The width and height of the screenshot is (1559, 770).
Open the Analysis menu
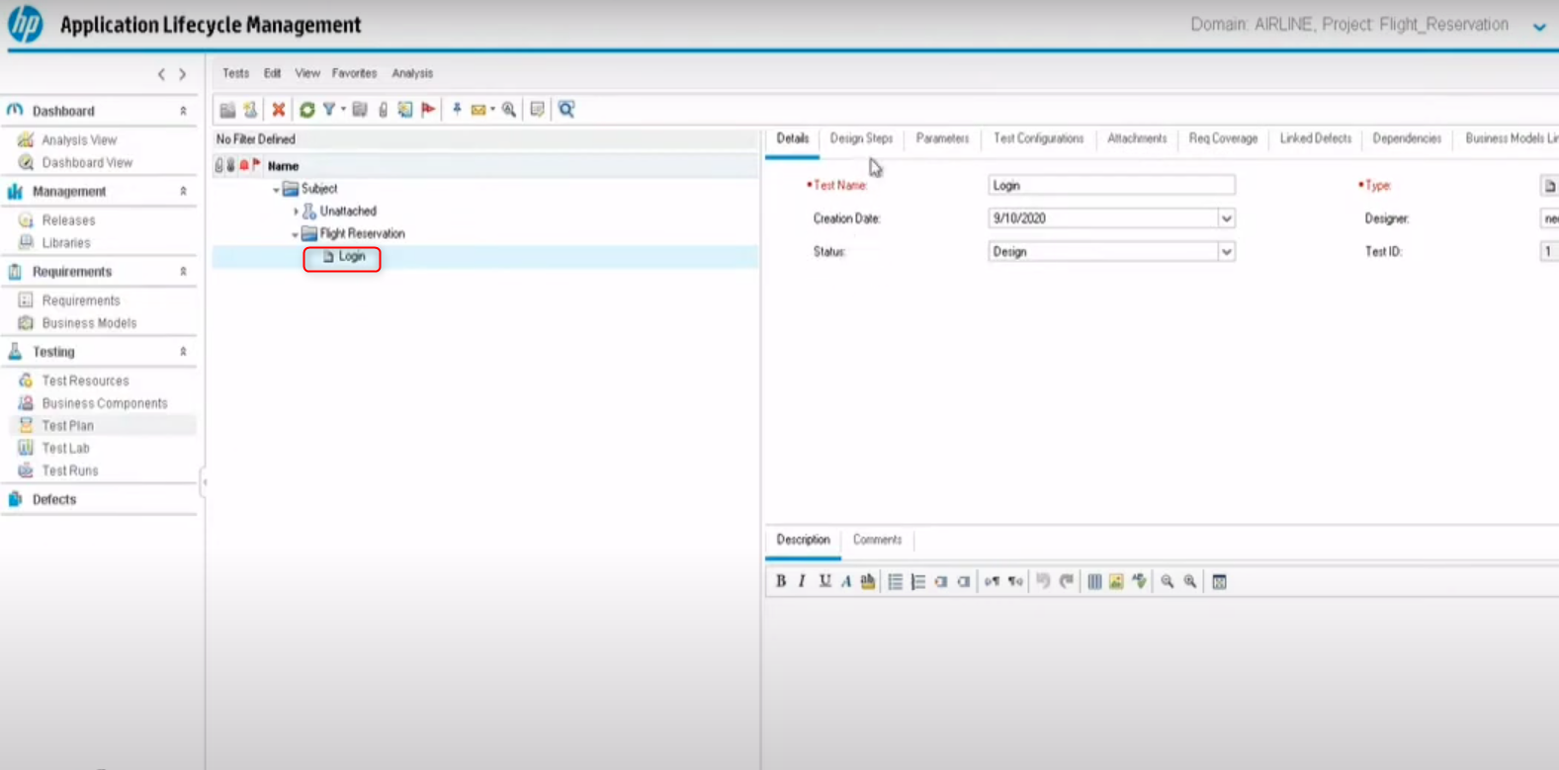[x=412, y=73]
